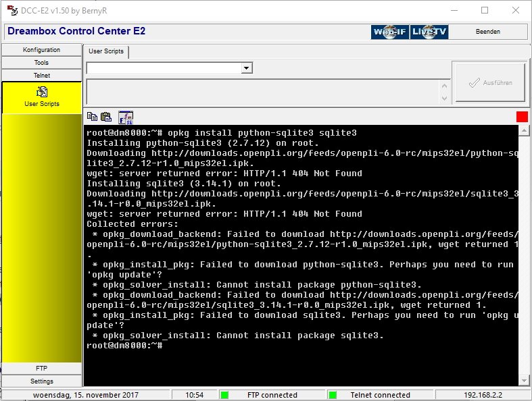This screenshot has width=532, height=401.
Task: Click the FTP connected green indicator
Action: pos(224,395)
